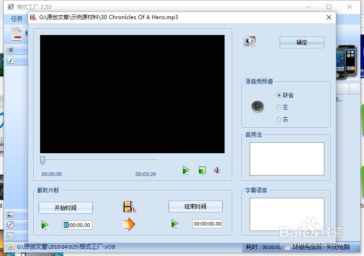
Task: Minimize the 格式工厂 main window
Action: click(308, 7)
